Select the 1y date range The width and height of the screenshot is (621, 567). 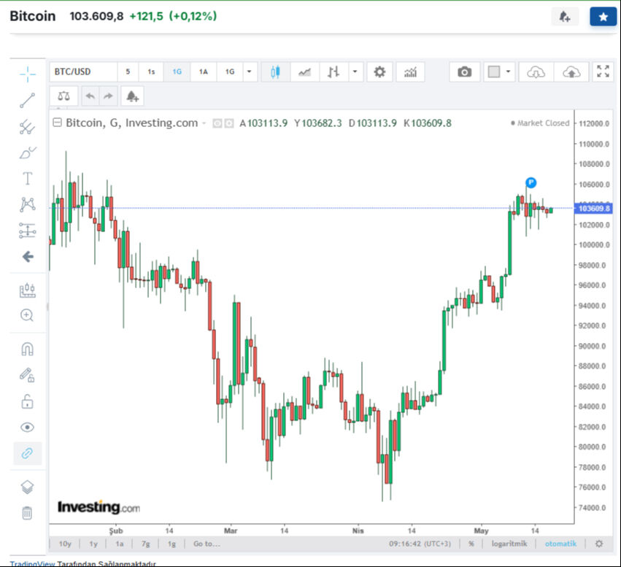click(x=93, y=544)
